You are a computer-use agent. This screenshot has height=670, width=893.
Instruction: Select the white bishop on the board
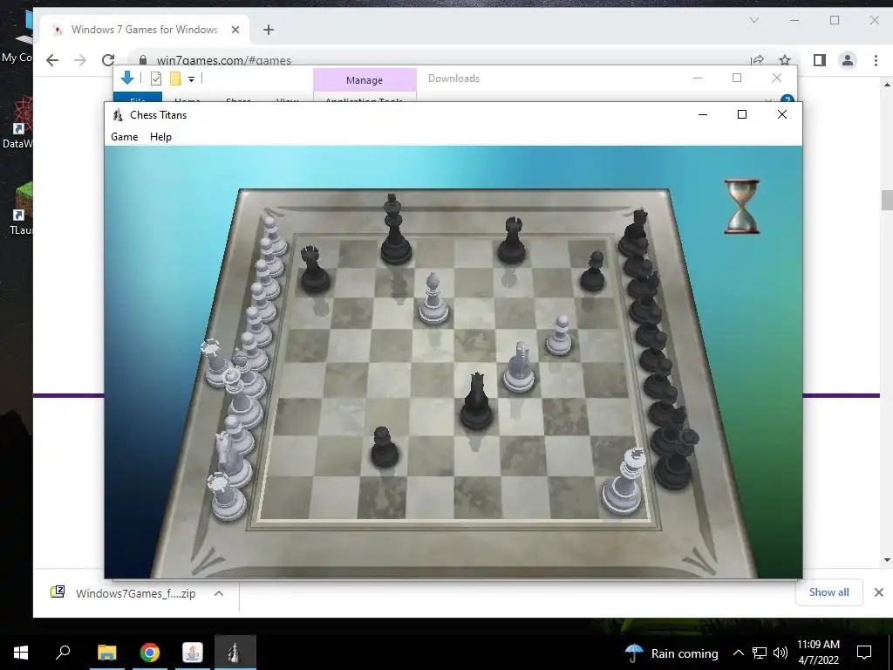point(433,300)
